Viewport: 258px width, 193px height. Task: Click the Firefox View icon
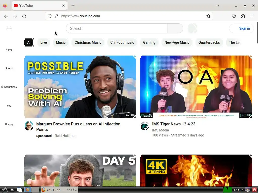pos(5,6)
